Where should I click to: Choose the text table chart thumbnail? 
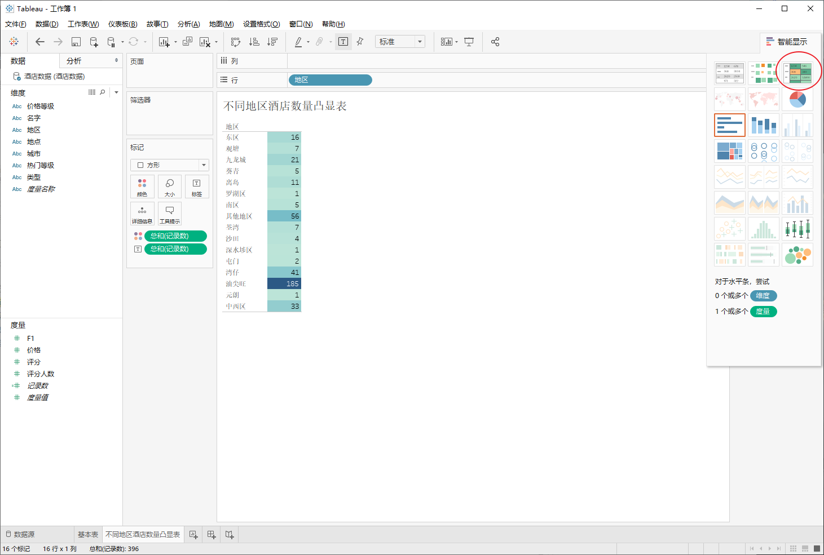pyautogui.click(x=730, y=73)
